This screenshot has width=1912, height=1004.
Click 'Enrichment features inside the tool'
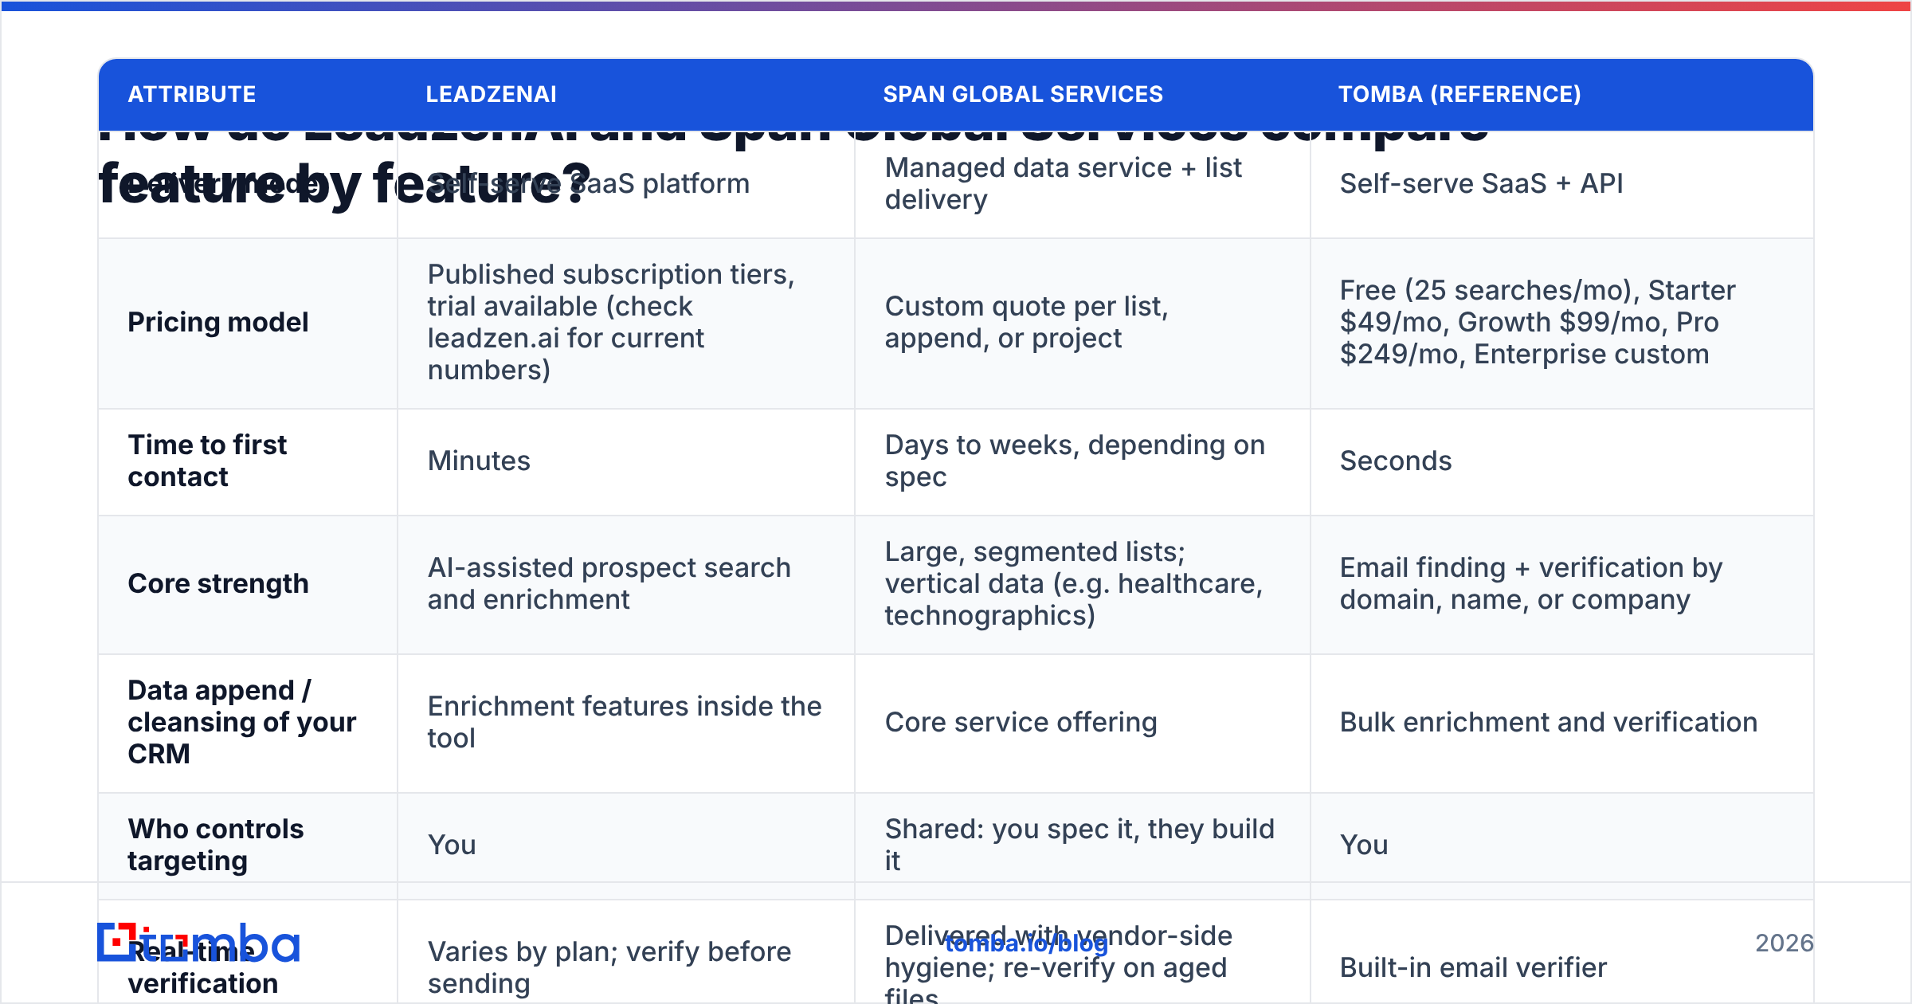[625, 722]
